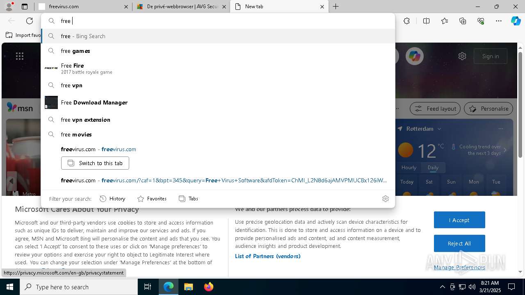525x295 pixels.
Task: Click I Accept for cookies
Action: [459, 220]
